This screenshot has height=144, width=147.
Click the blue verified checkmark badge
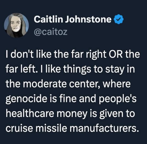tap(119, 19)
